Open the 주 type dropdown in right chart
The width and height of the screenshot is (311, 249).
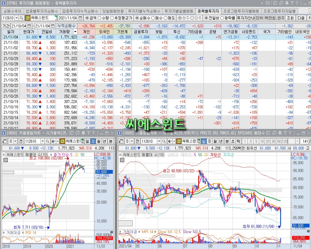click(x=132, y=141)
